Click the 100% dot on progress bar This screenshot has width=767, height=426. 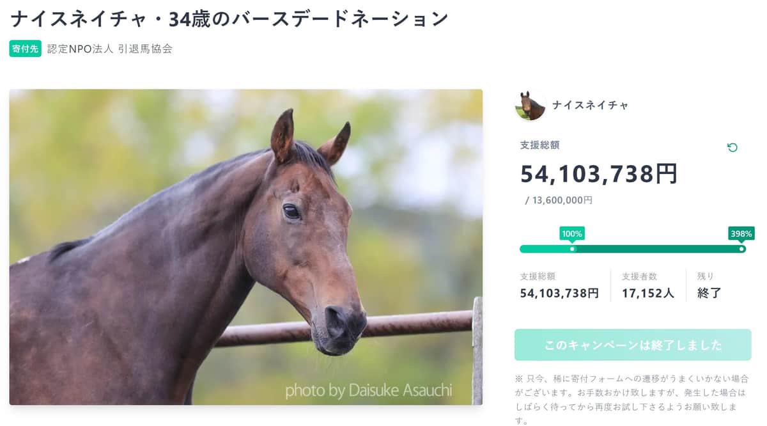pos(572,249)
